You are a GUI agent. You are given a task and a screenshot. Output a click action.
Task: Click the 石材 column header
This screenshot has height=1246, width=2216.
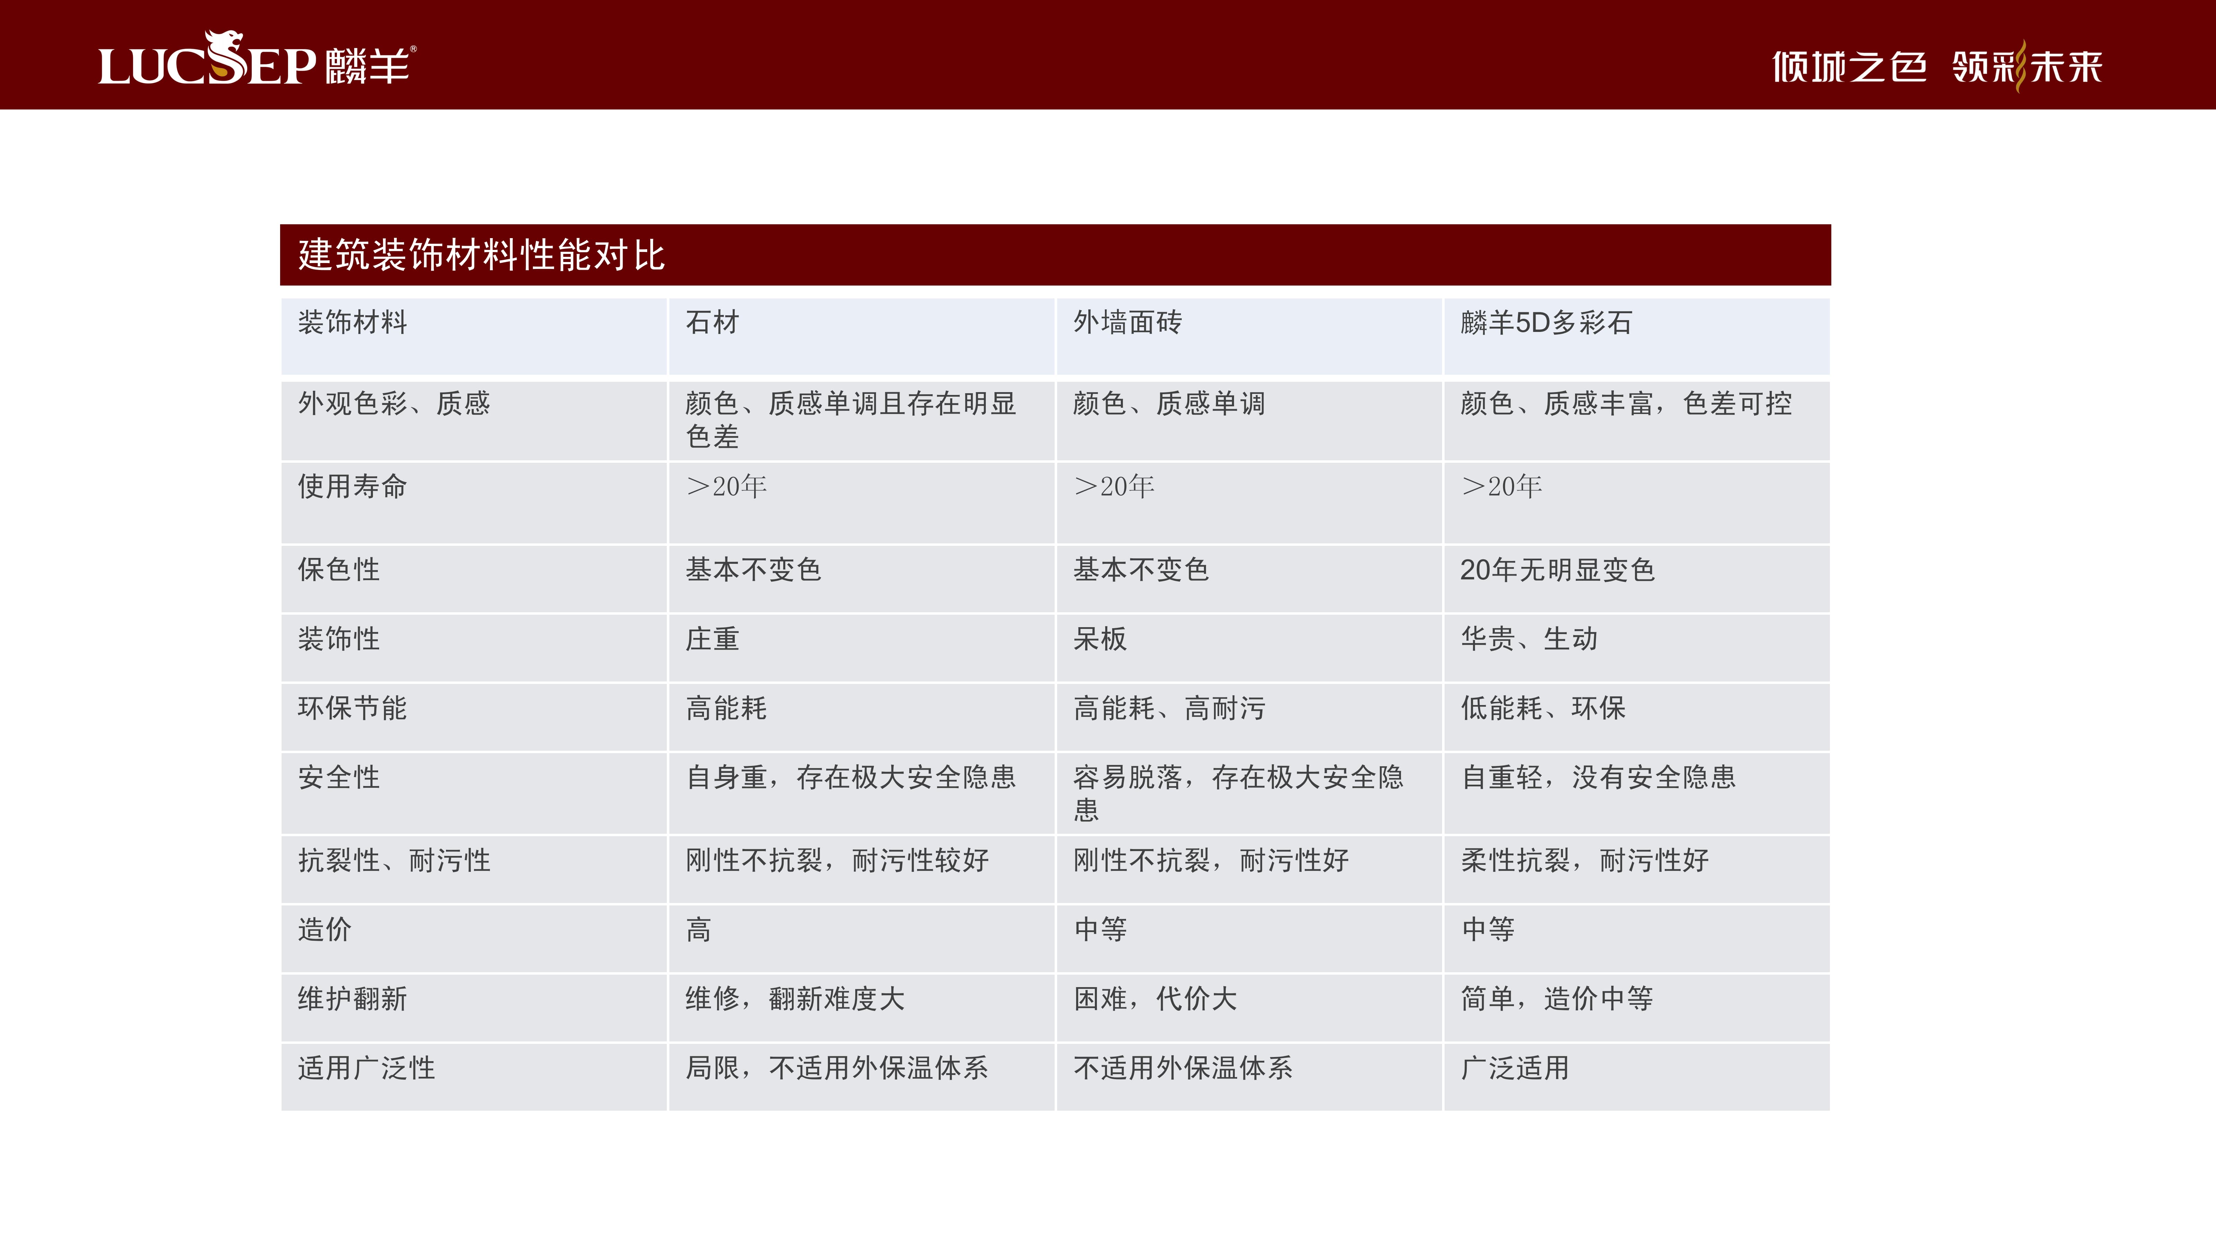coord(712,323)
